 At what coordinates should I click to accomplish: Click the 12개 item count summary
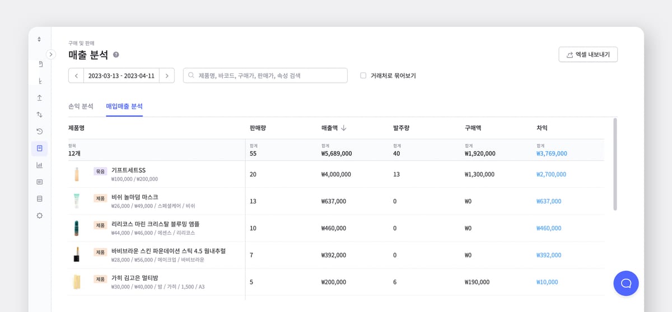(x=74, y=153)
